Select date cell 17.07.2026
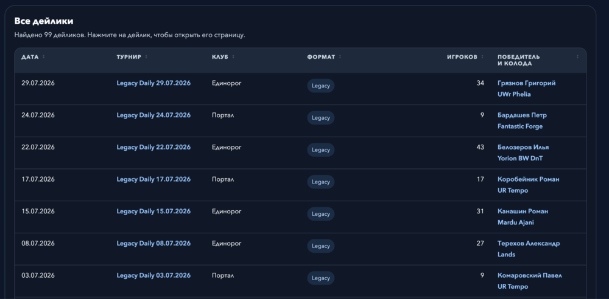Image resolution: width=609 pixels, height=299 pixels. click(x=38, y=179)
